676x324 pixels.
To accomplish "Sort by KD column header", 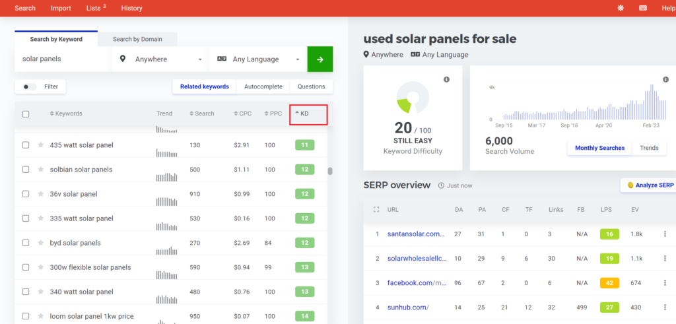I will tap(302, 113).
